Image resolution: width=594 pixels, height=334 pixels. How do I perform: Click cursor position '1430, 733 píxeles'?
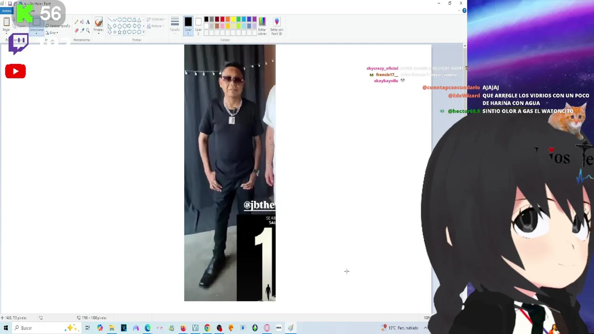tap(16, 318)
